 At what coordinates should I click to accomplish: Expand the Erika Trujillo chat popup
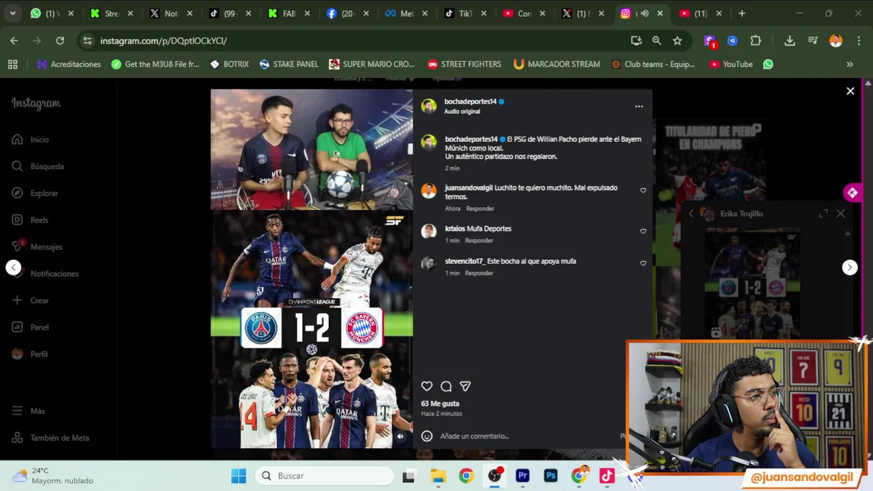(x=823, y=213)
